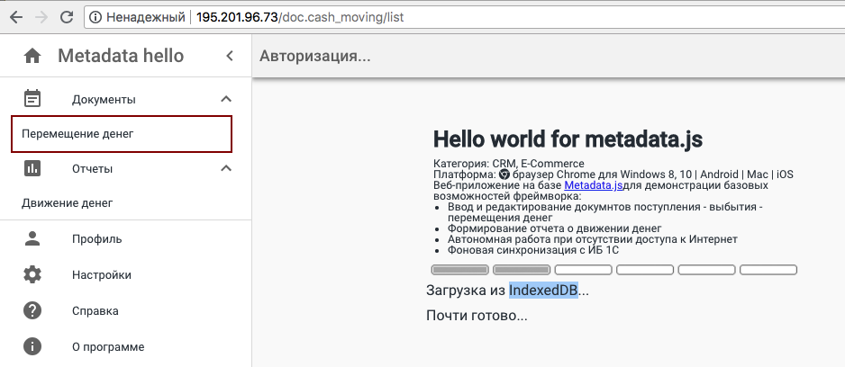Click the address bar URL field
Screen dimensions: 845x367
click(x=465, y=18)
